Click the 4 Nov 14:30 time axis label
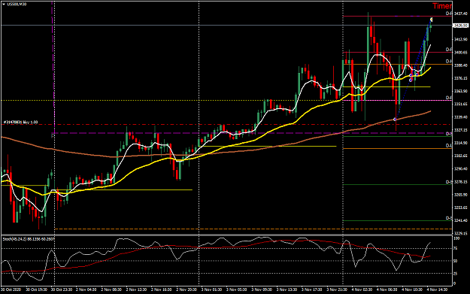This screenshot has width=470, height=294. [437, 289]
